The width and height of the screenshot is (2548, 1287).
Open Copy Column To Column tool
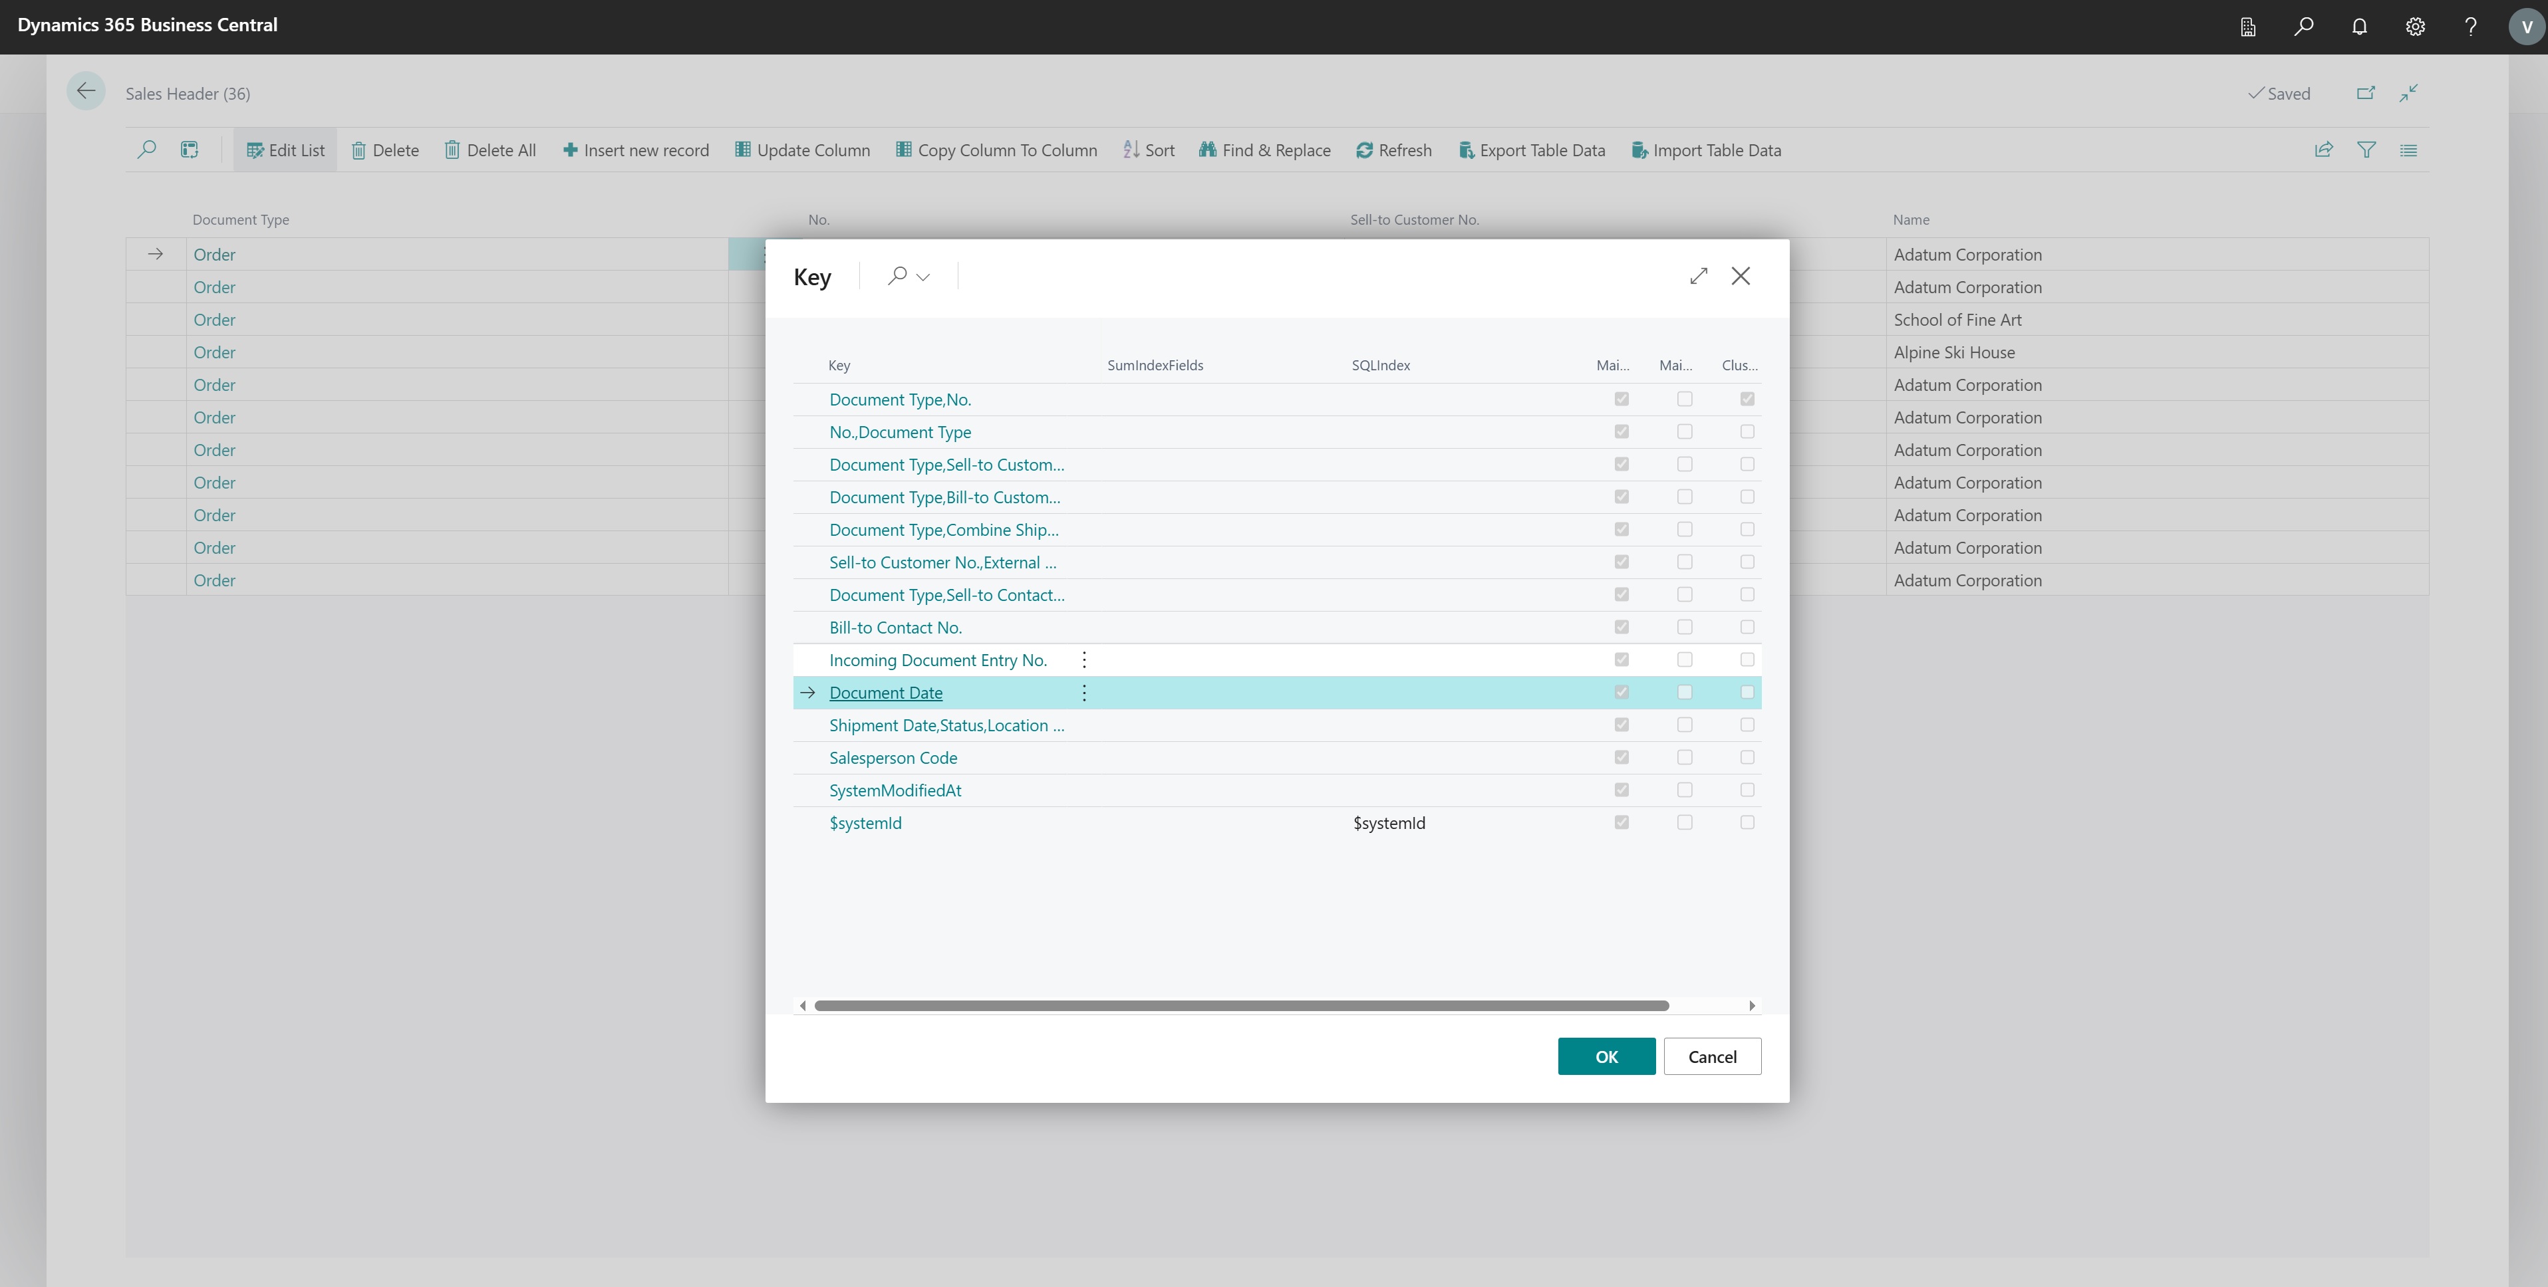tap(996, 150)
